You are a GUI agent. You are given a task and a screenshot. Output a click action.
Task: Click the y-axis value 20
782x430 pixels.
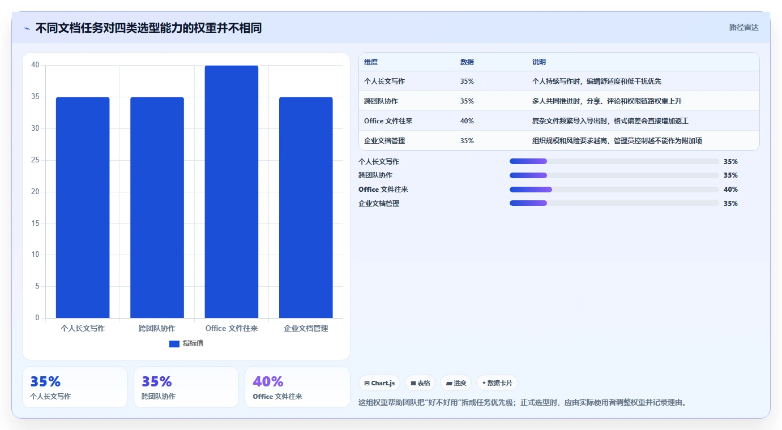pyautogui.click(x=35, y=192)
